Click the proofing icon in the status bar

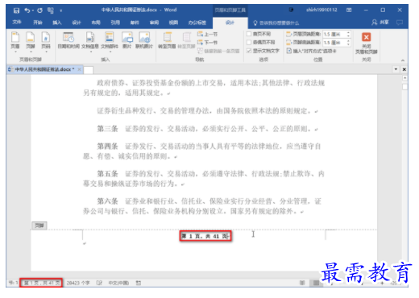click(x=99, y=283)
